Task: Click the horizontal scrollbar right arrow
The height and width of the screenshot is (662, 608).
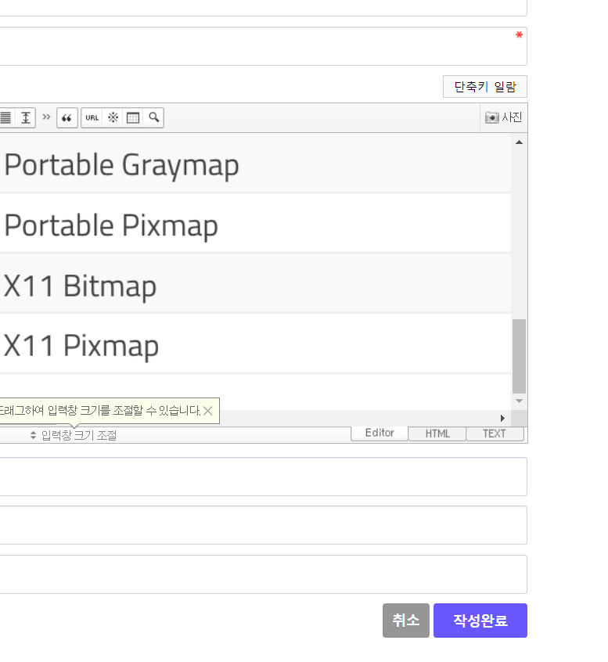Action: pos(502,418)
